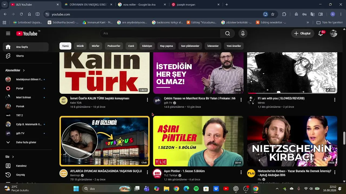Screen dimensions: 346x194
Task: Reload the YouTube page
Action: tap(21, 14)
